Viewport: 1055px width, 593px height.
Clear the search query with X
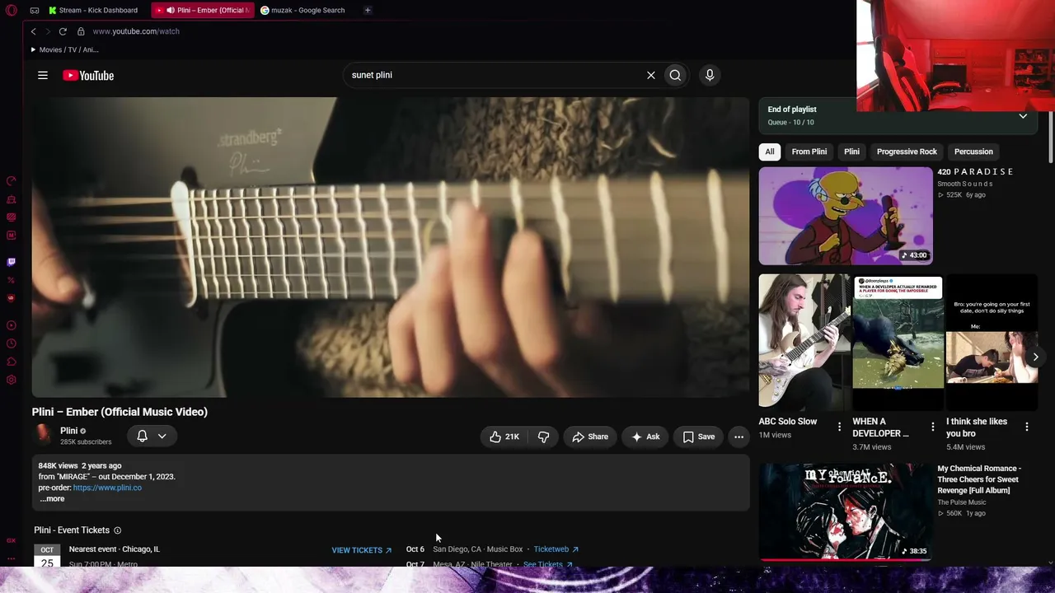(x=651, y=75)
